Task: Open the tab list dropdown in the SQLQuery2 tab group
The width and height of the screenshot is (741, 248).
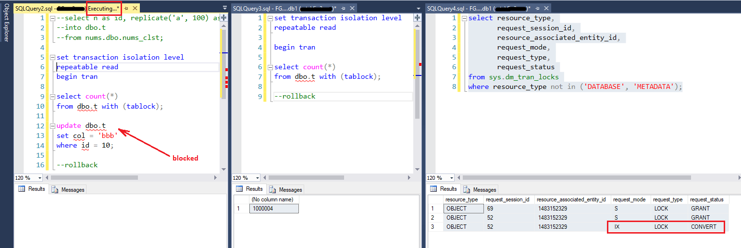Action: 225,8
